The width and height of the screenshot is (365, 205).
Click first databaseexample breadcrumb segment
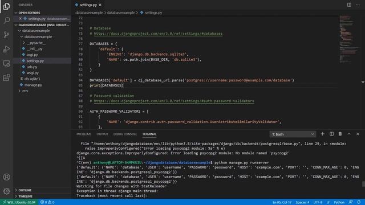(x=89, y=13)
